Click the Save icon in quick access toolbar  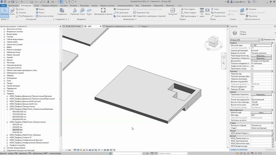click(x=13, y=2)
